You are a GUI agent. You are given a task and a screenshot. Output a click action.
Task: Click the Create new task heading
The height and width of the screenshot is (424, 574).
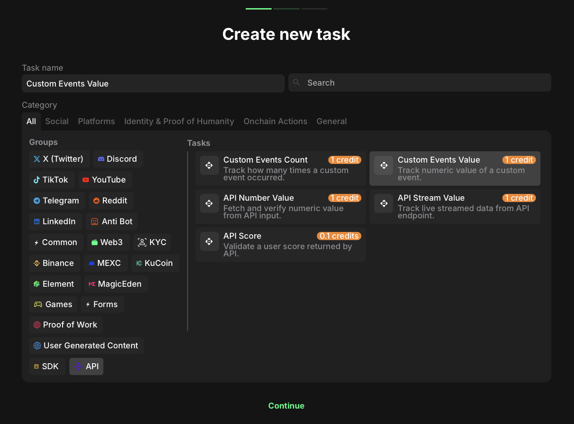286,34
